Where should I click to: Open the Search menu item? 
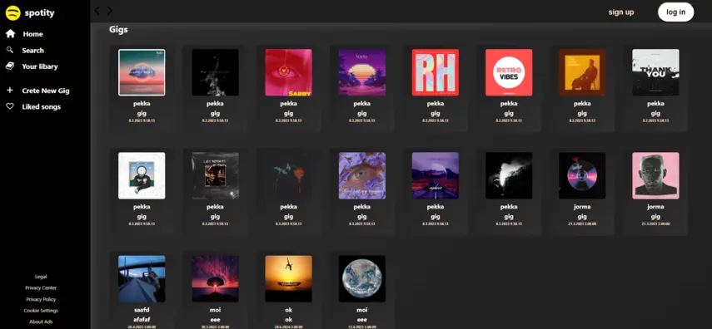(x=32, y=51)
